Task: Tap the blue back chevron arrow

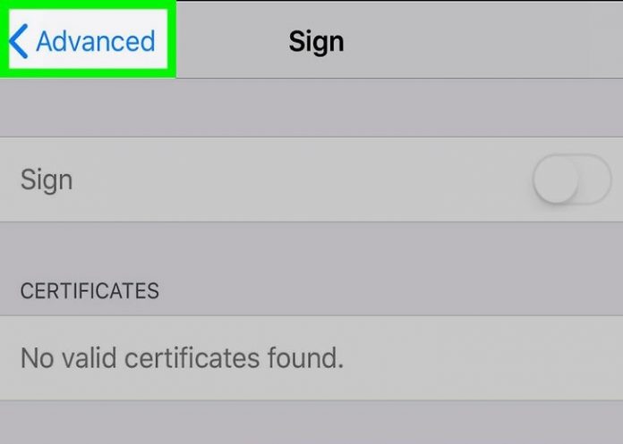Action: point(18,41)
